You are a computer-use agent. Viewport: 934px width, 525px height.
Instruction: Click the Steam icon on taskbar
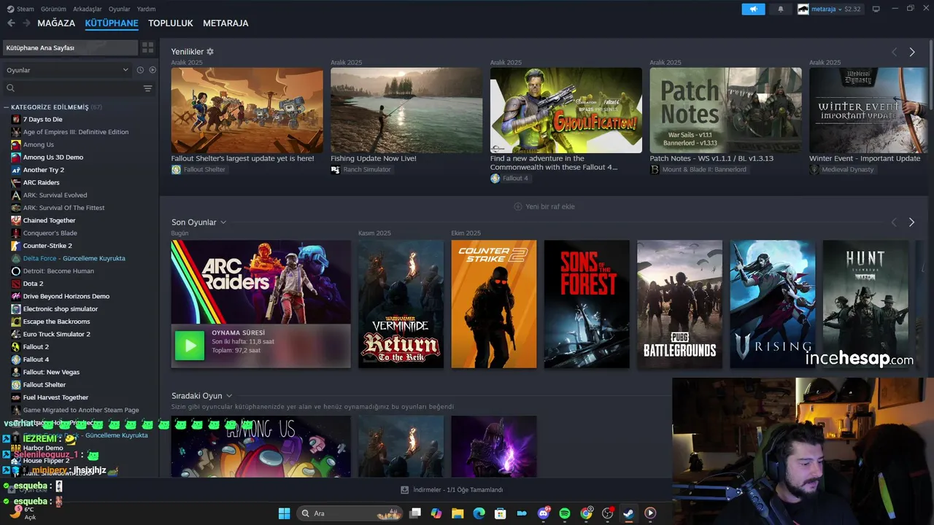[628, 513]
